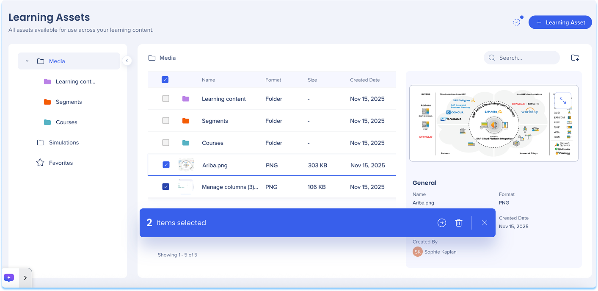The height and width of the screenshot is (291, 598).
Task: Select Simulations in the sidebar
Action: click(x=63, y=143)
